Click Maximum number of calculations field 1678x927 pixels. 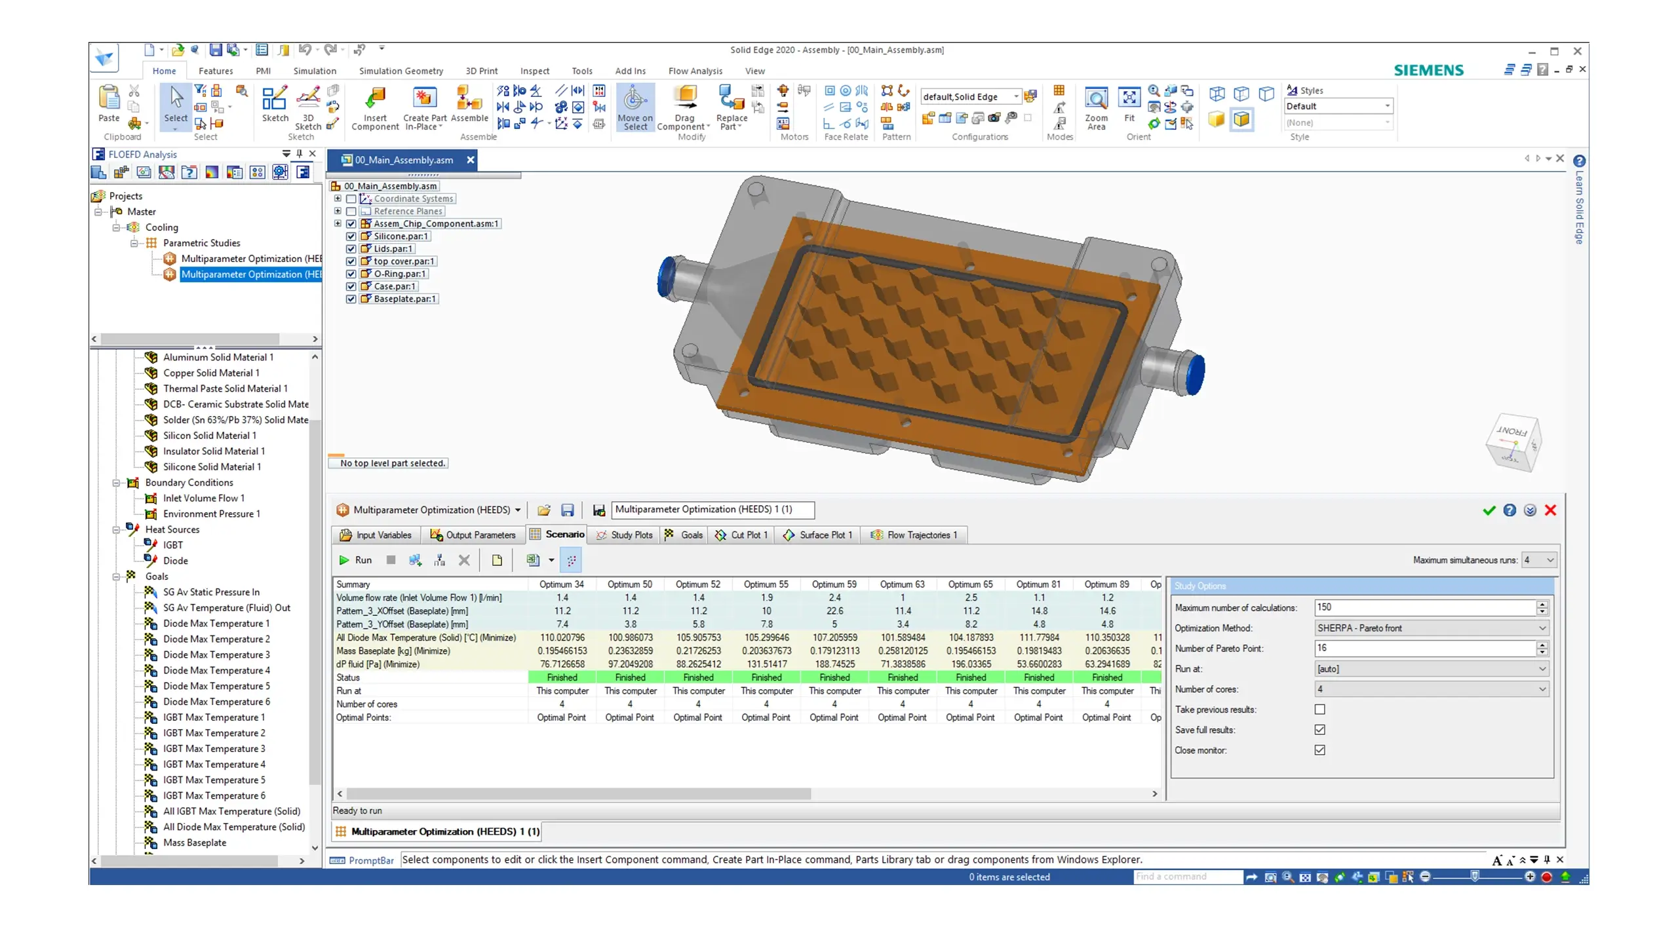1425,607
